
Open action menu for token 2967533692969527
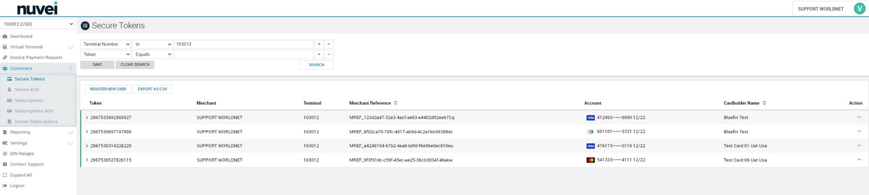[x=859, y=117]
